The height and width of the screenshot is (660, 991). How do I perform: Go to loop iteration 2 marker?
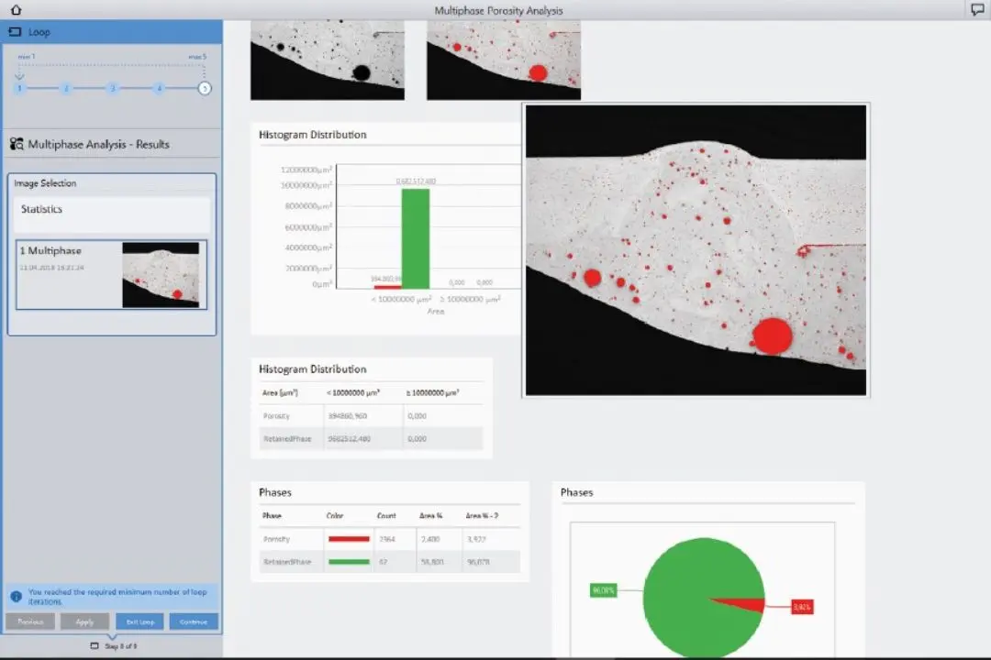click(x=66, y=88)
